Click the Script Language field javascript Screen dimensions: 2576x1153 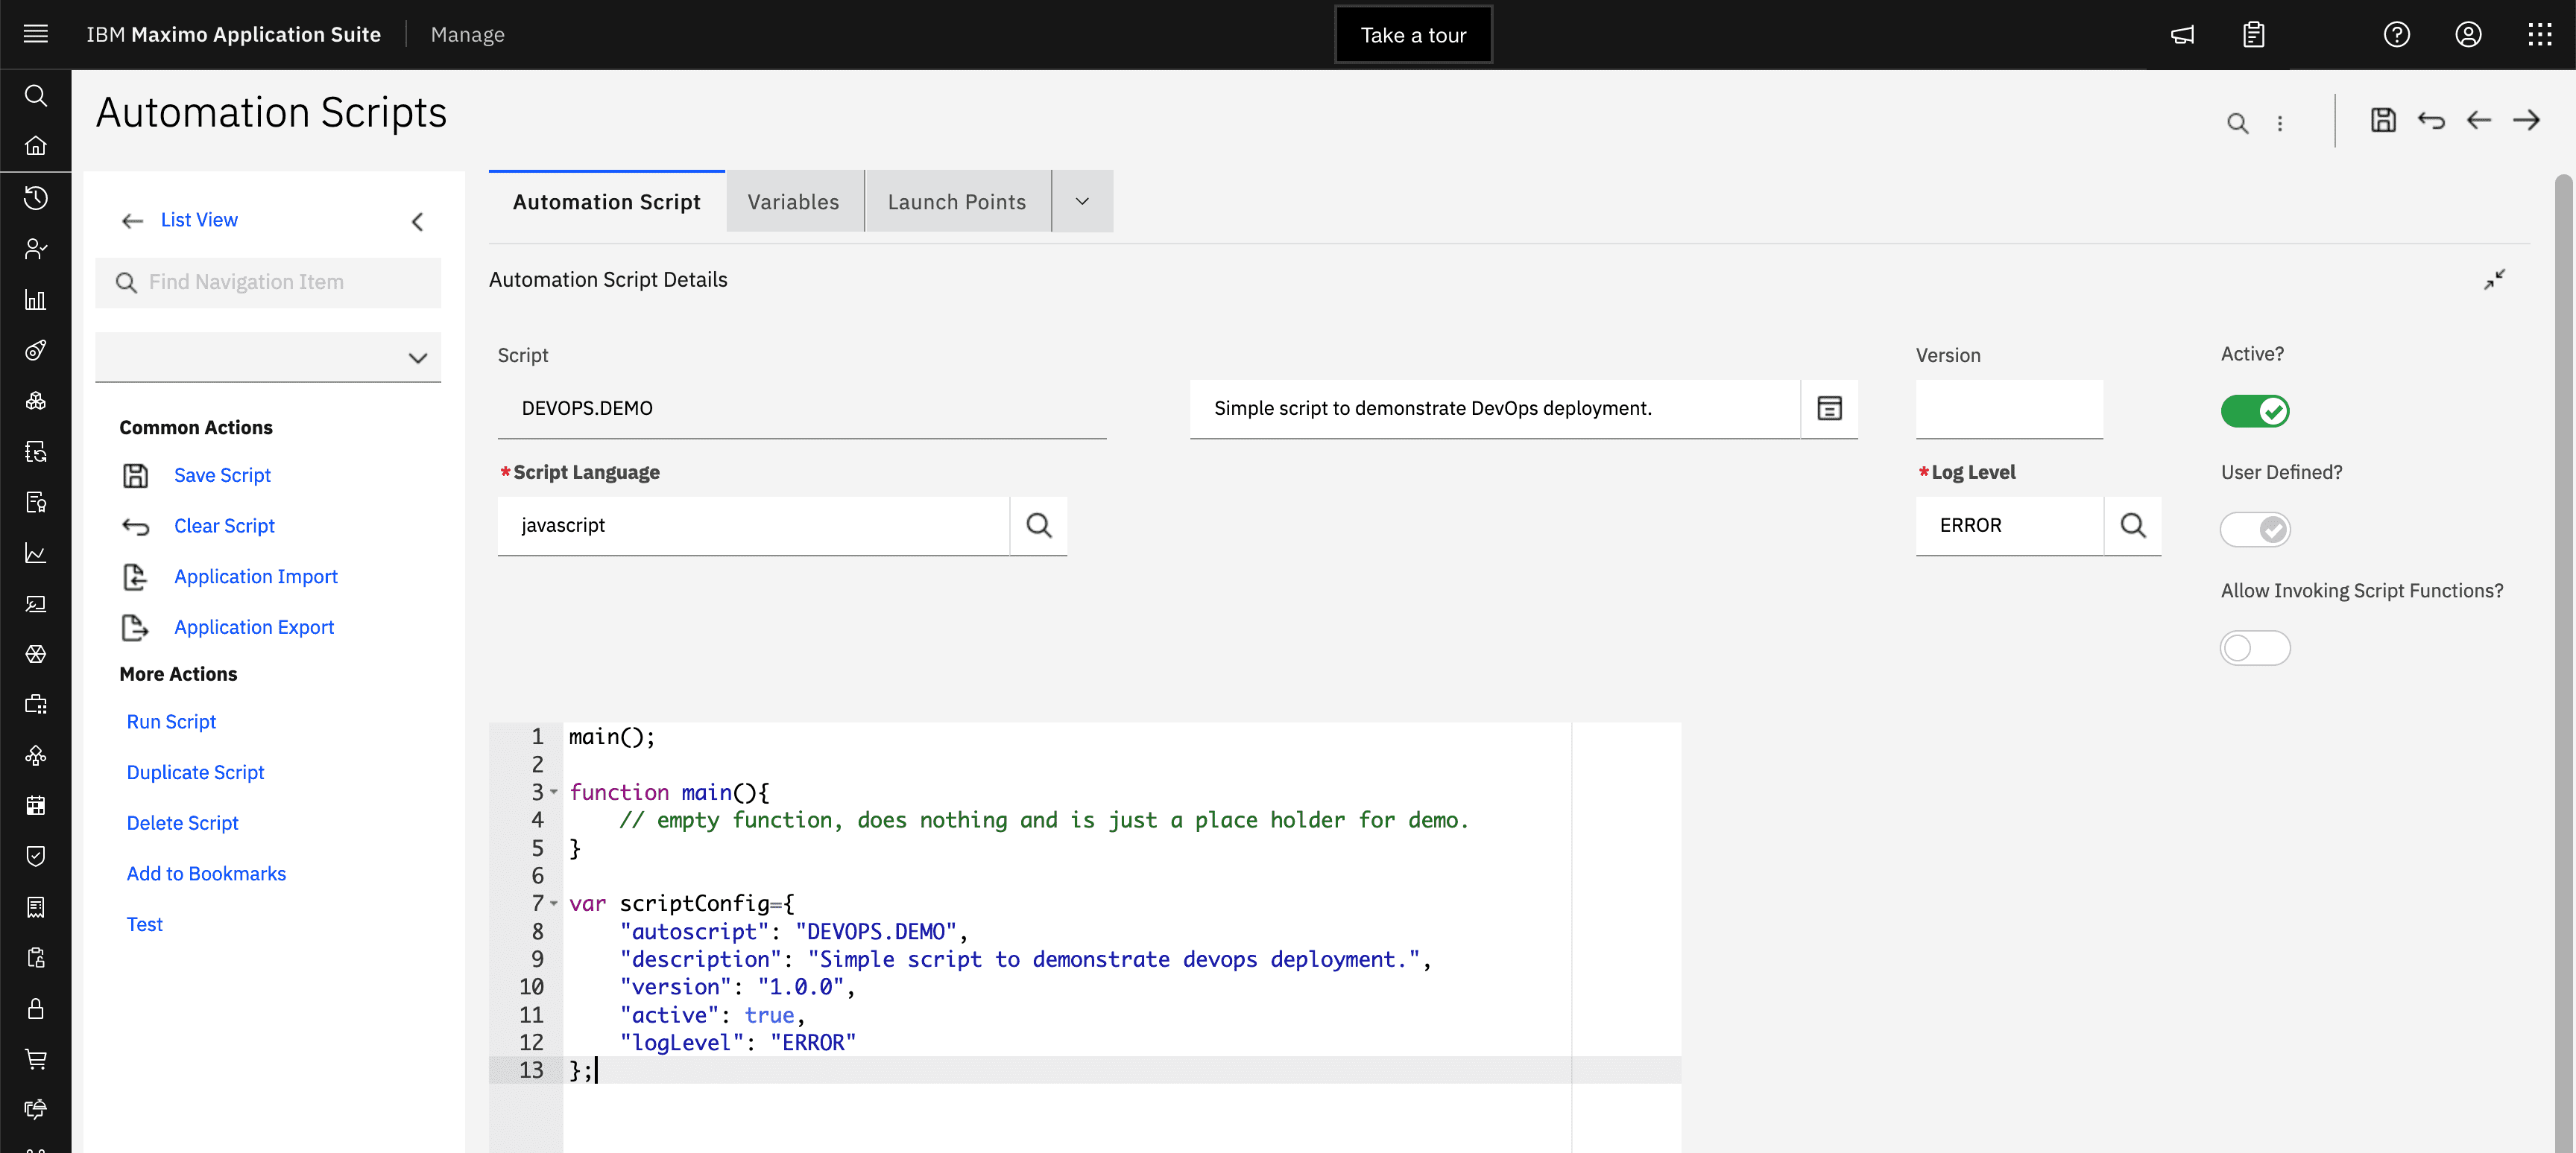[x=753, y=526]
